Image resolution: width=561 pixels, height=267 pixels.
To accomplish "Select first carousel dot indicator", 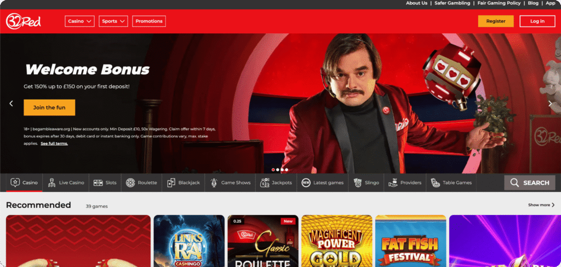I will click(x=273, y=170).
